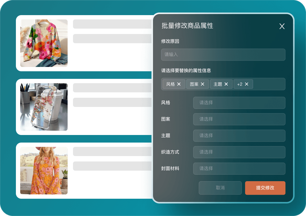Click the 修改原因 label
This screenshot has width=306, height=216.
(170, 41)
